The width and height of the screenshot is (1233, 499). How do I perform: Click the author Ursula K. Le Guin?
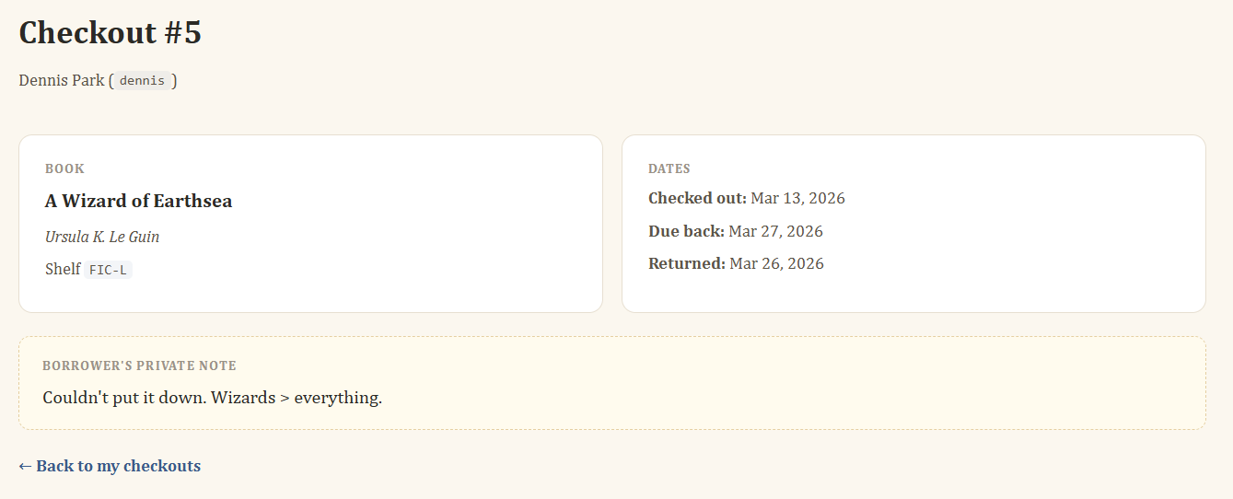click(x=102, y=237)
